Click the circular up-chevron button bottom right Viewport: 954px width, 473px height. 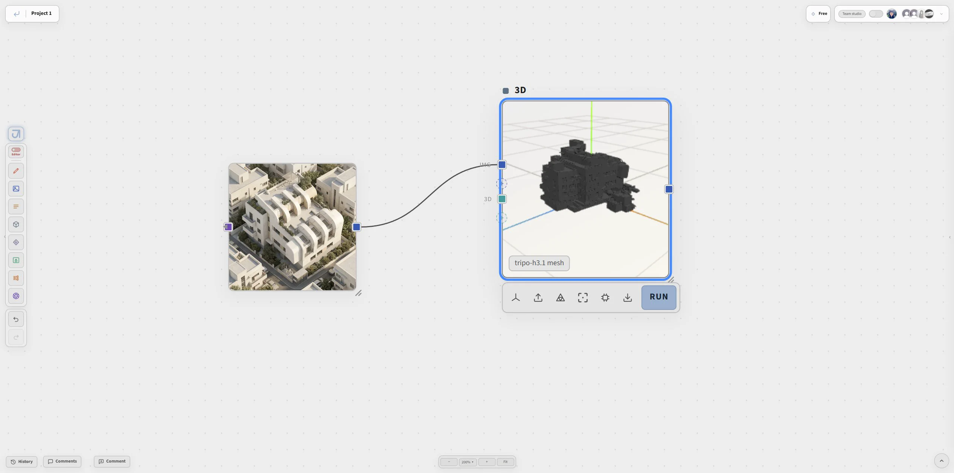point(941,461)
